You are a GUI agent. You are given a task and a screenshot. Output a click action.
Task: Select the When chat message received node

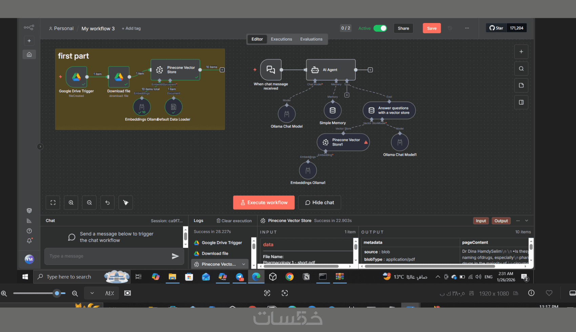(x=271, y=70)
